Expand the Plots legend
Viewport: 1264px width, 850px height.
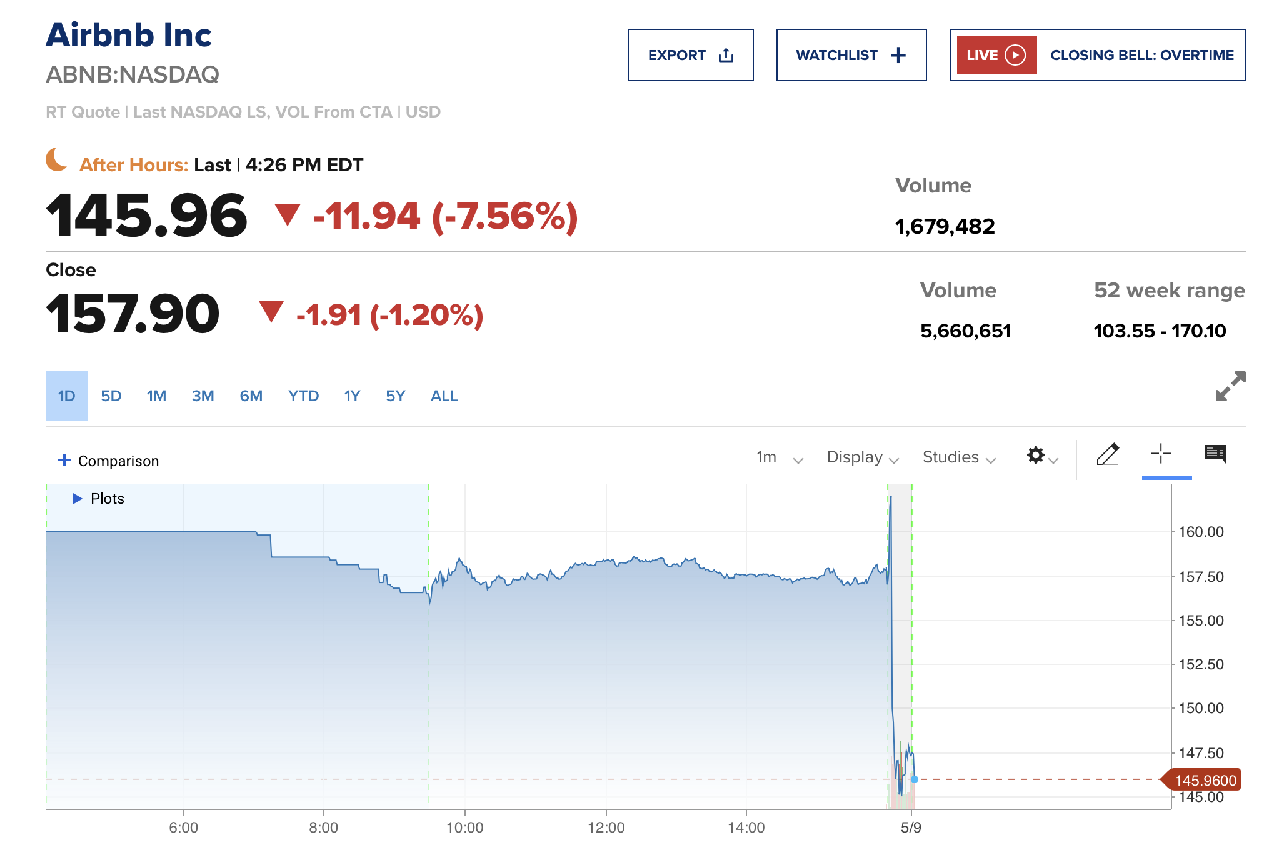coord(78,499)
